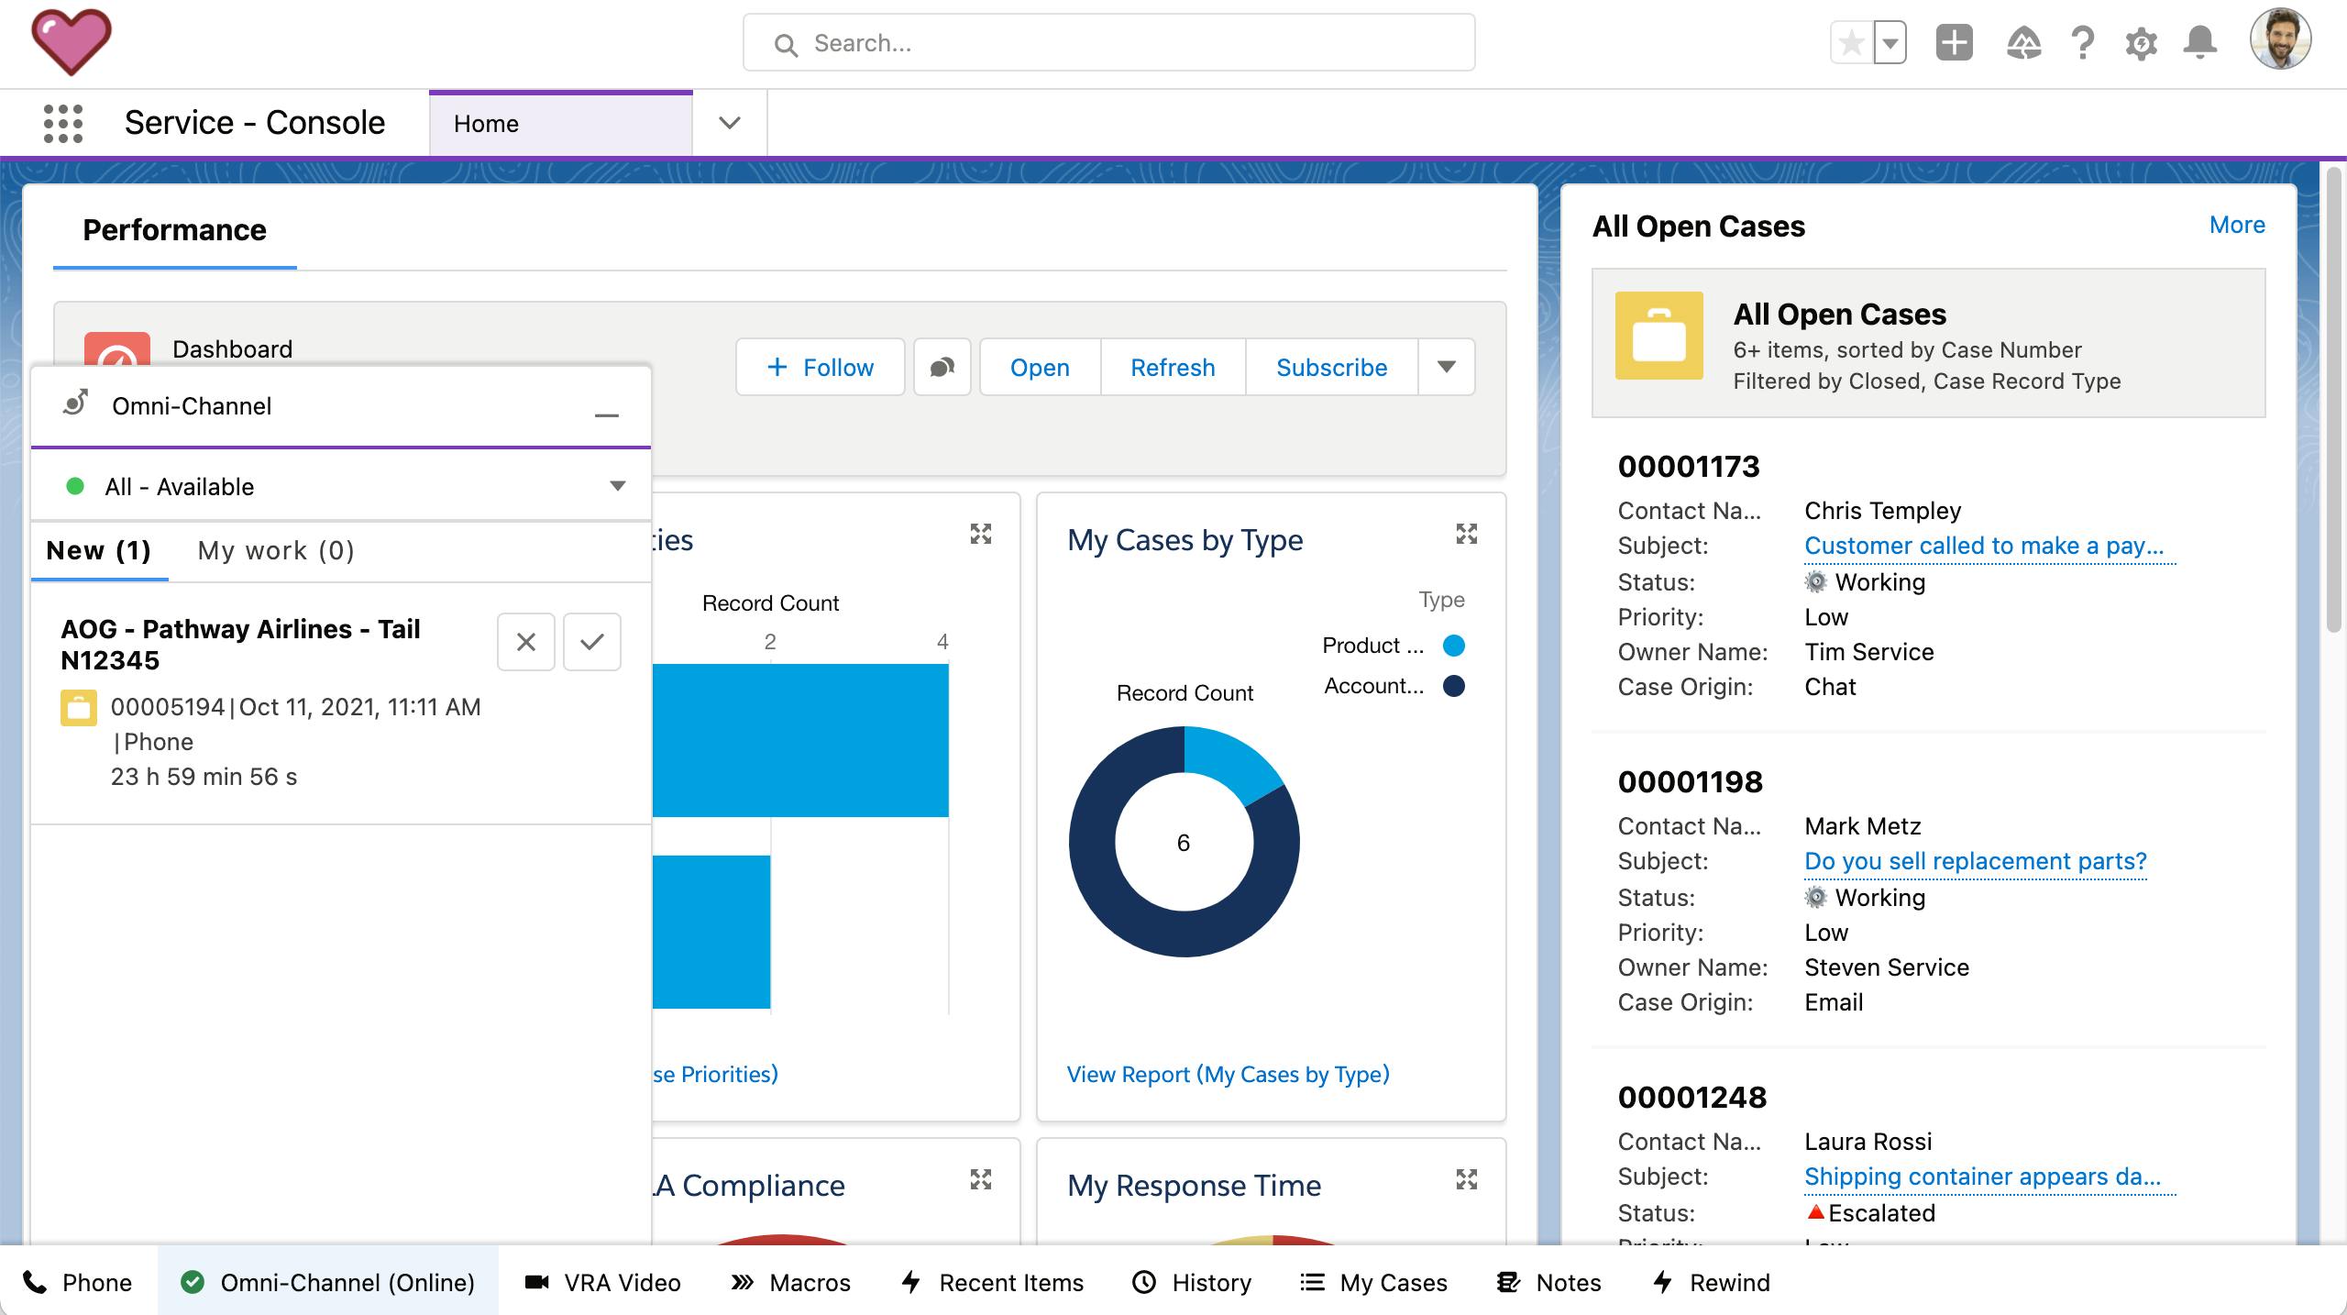Decline the AOG Pathway Airlines work request

[526, 642]
